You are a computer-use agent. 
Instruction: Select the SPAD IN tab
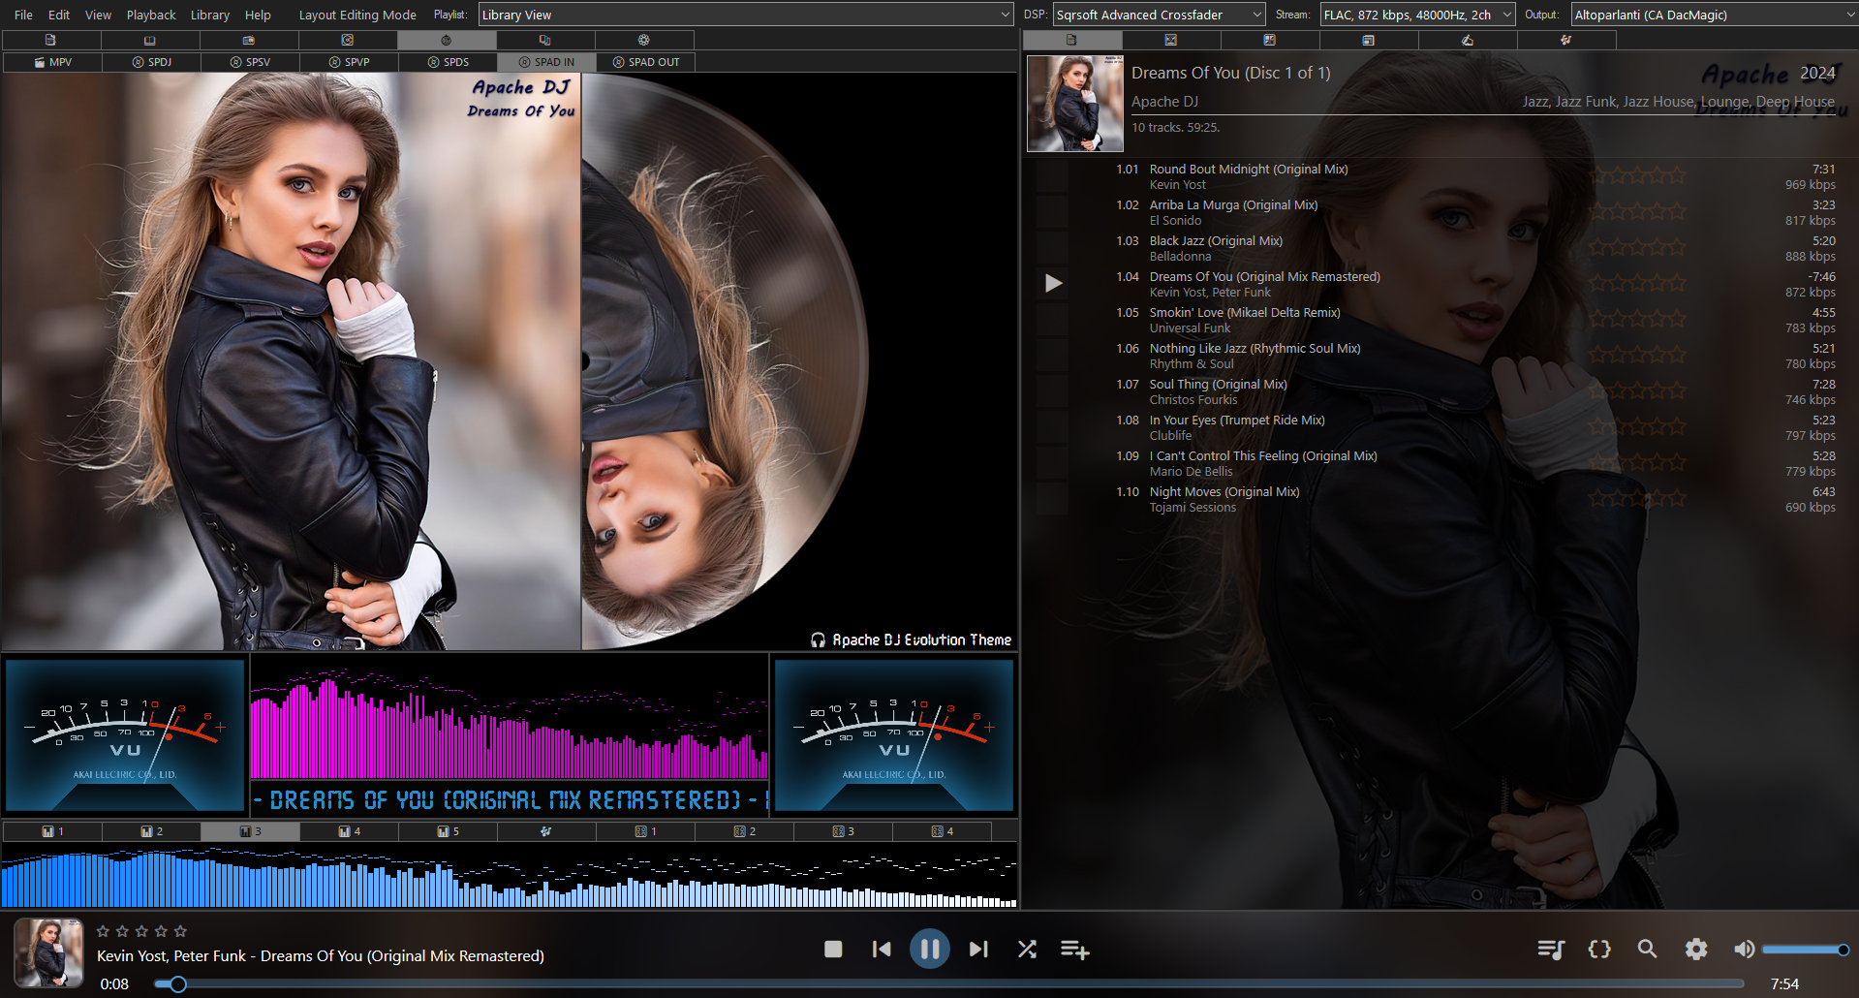point(546,62)
